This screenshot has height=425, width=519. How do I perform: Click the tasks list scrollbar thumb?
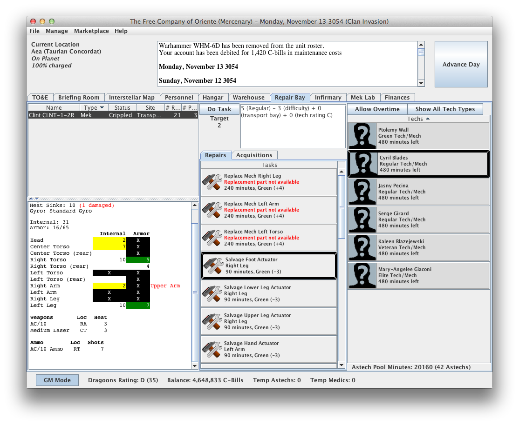341,207
